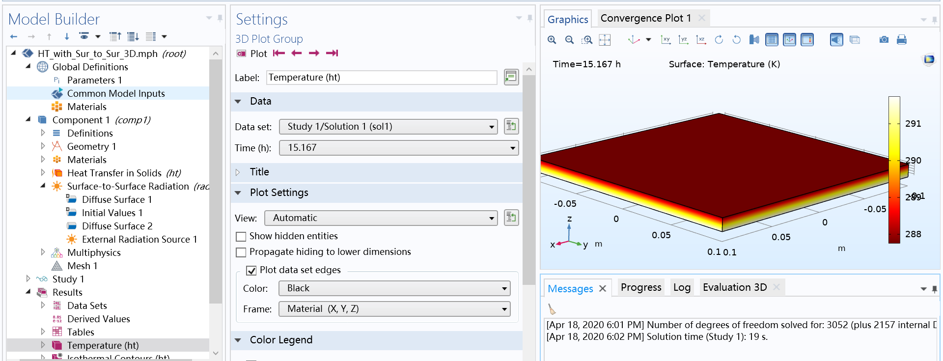
Task: Enable Show hidden entities checkbox
Action: (241, 237)
